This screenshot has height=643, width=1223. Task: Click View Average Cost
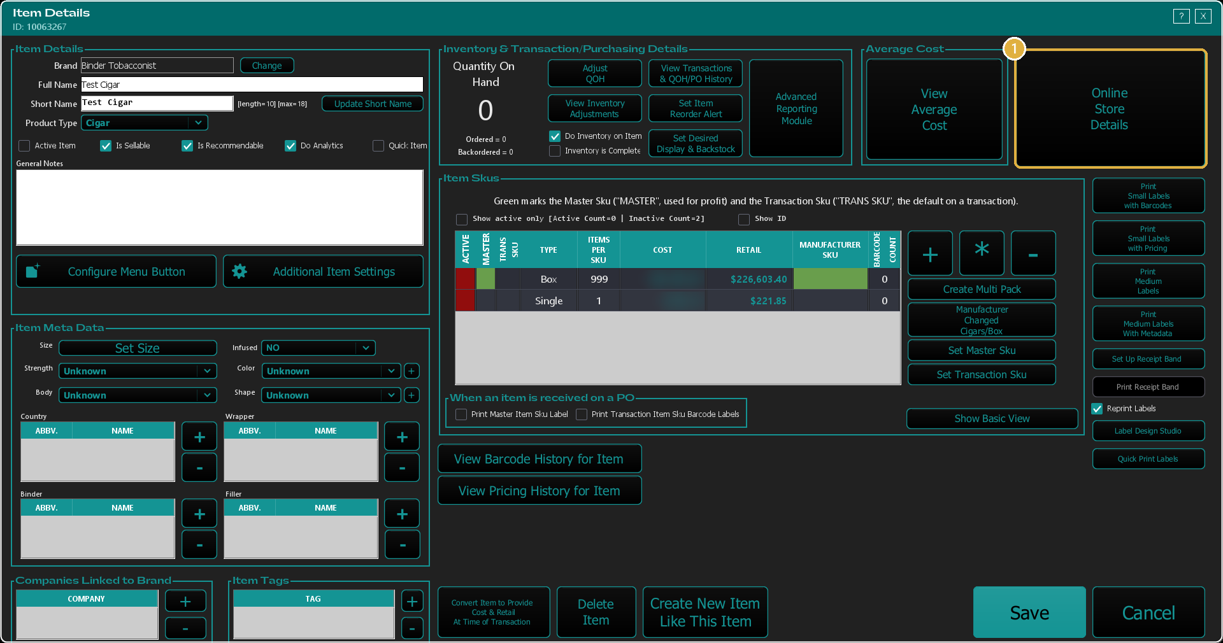click(x=934, y=110)
